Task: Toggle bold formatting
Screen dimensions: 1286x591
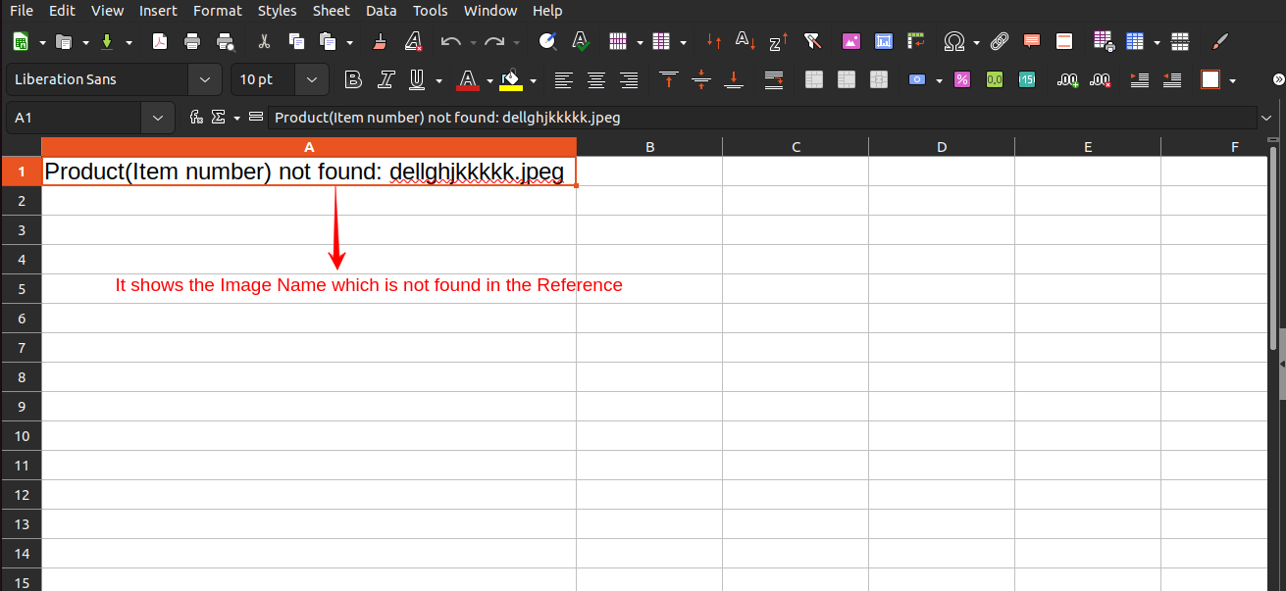Action: [352, 79]
